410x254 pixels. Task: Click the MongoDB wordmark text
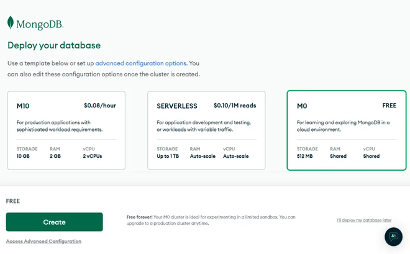pyautogui.click(x=40, y=25)
